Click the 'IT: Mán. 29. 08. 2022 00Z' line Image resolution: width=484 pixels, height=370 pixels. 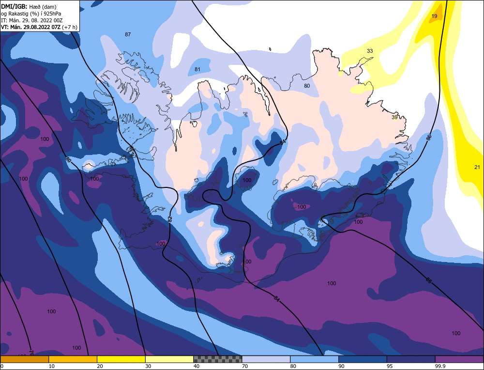(32, 20)
